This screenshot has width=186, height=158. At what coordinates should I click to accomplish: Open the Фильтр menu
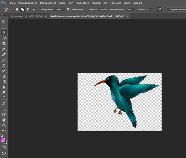(x=96, y=3)
